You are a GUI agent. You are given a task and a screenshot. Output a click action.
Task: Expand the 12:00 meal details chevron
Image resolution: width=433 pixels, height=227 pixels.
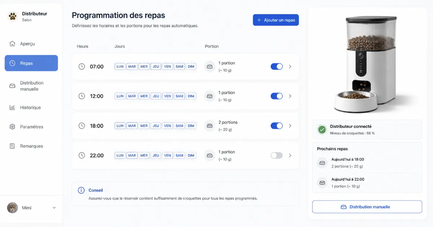pyautogui.click(x=290, y=96)
